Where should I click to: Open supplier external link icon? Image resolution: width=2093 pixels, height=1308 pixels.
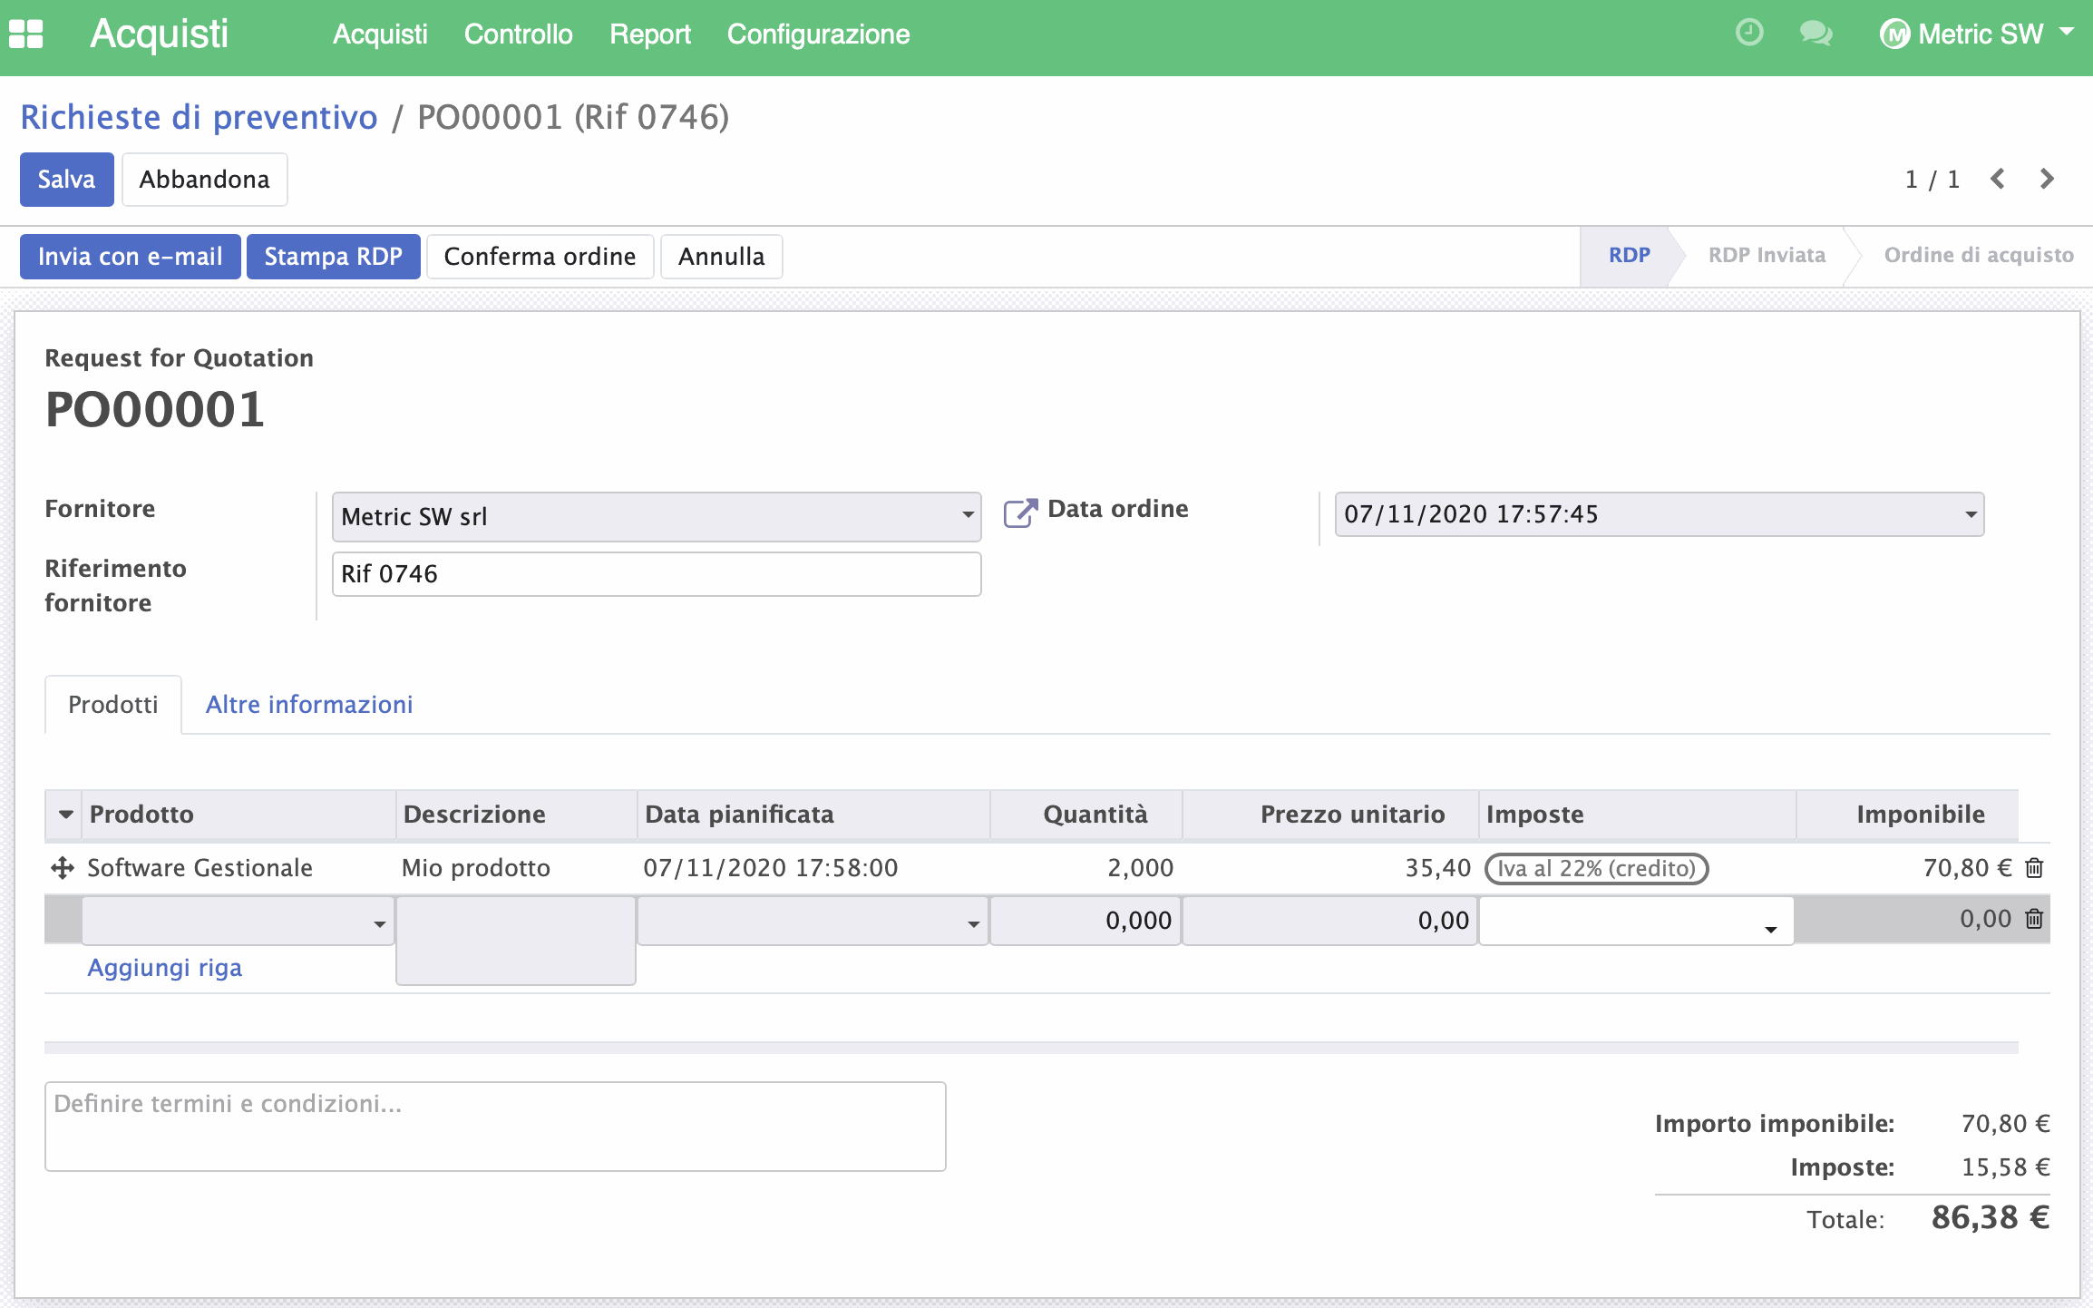[1020, 512]
